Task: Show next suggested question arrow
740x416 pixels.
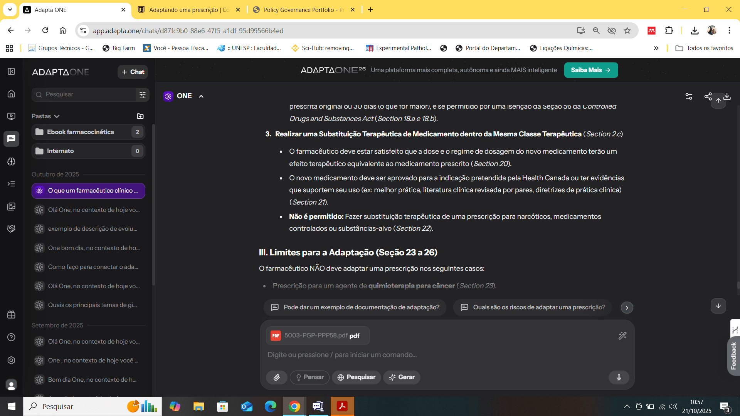Action: click(627, 308)
